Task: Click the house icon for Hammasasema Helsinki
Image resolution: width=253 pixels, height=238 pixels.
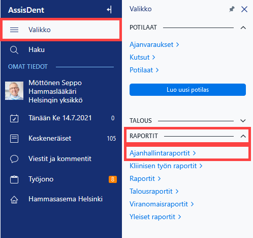Action: tap(14, 200)
